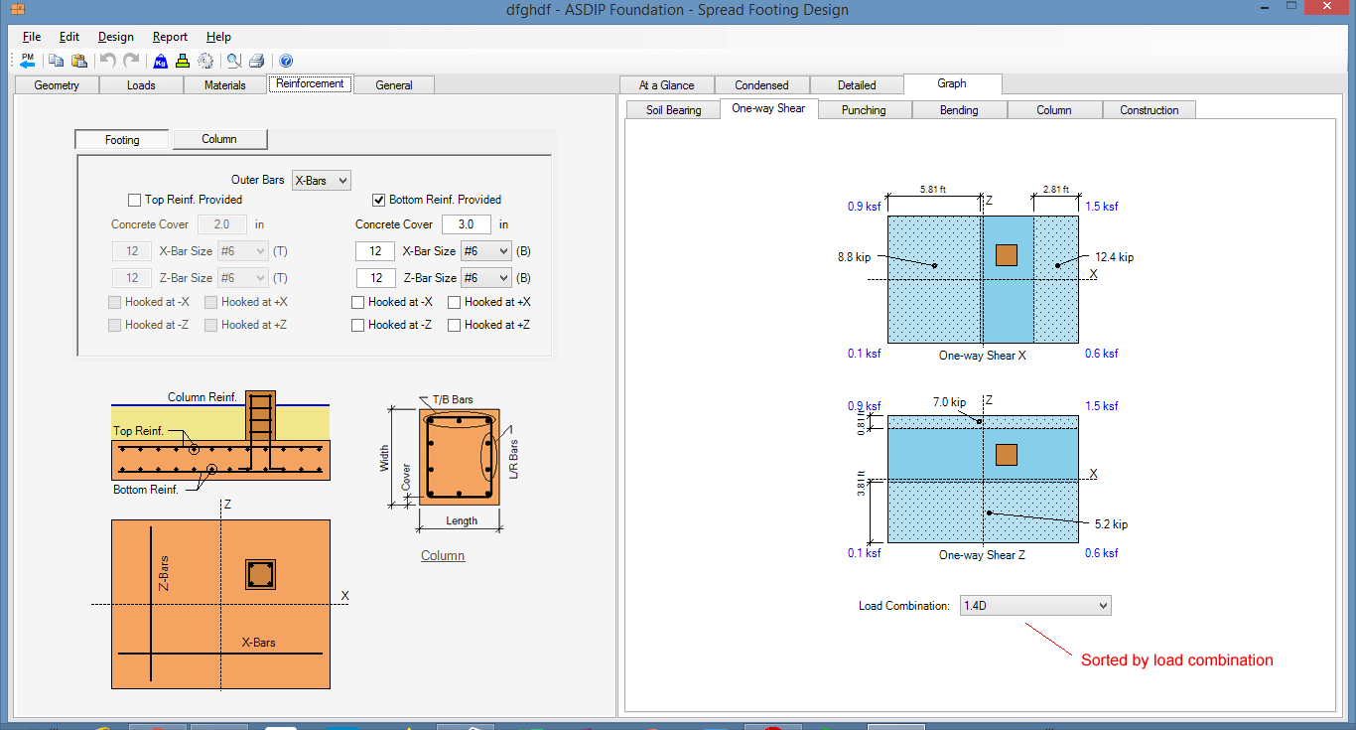Switch to the Materials tab
Viewport: 1356px width, 730px height.
(225, 85)
